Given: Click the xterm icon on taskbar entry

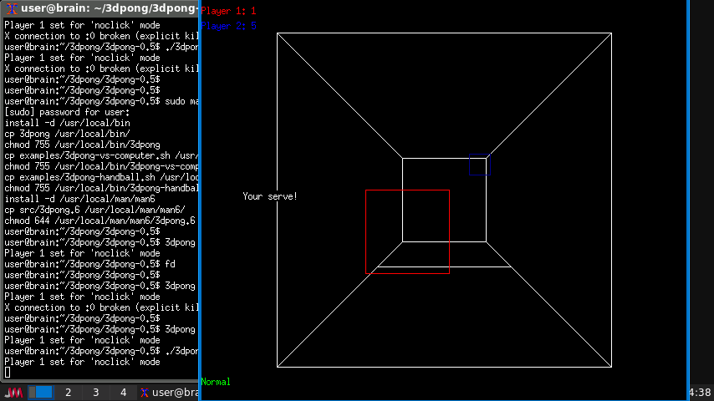Looking at the screenshot, I should point(145,393).
